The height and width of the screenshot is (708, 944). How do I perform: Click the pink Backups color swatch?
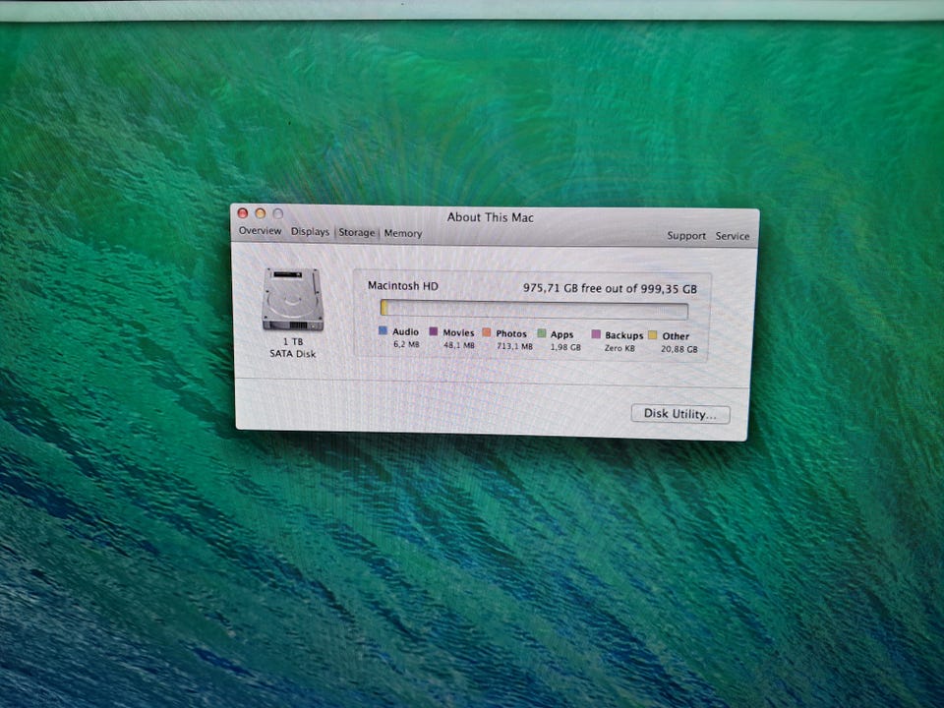click(x=596, y=334)
